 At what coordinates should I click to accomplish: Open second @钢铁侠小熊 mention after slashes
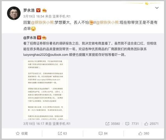click(107, 22)
